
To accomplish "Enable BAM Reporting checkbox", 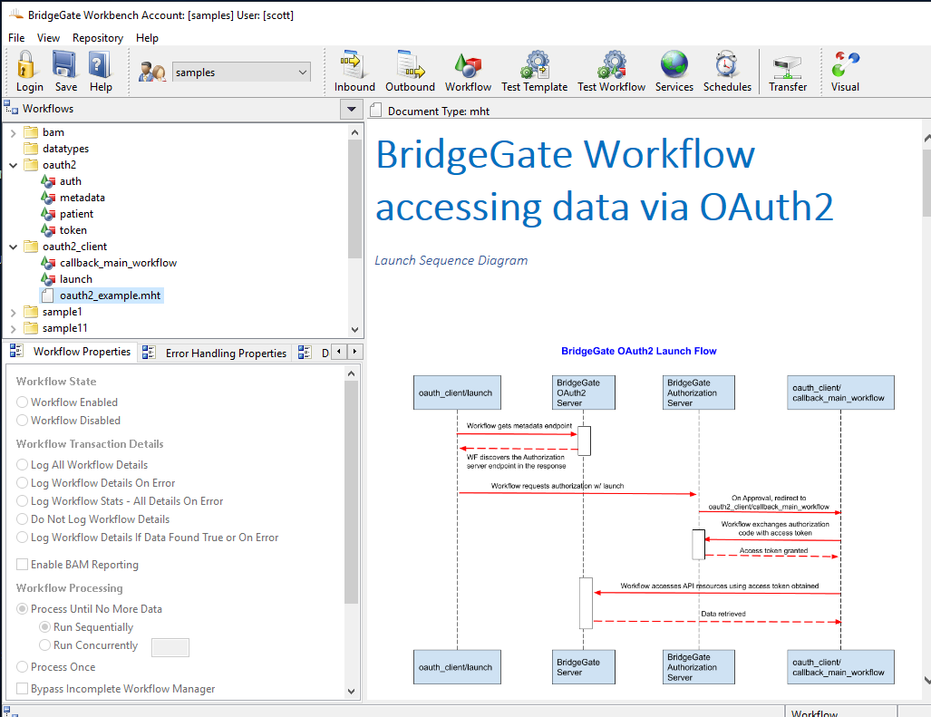I will click(x=23, y=565).
